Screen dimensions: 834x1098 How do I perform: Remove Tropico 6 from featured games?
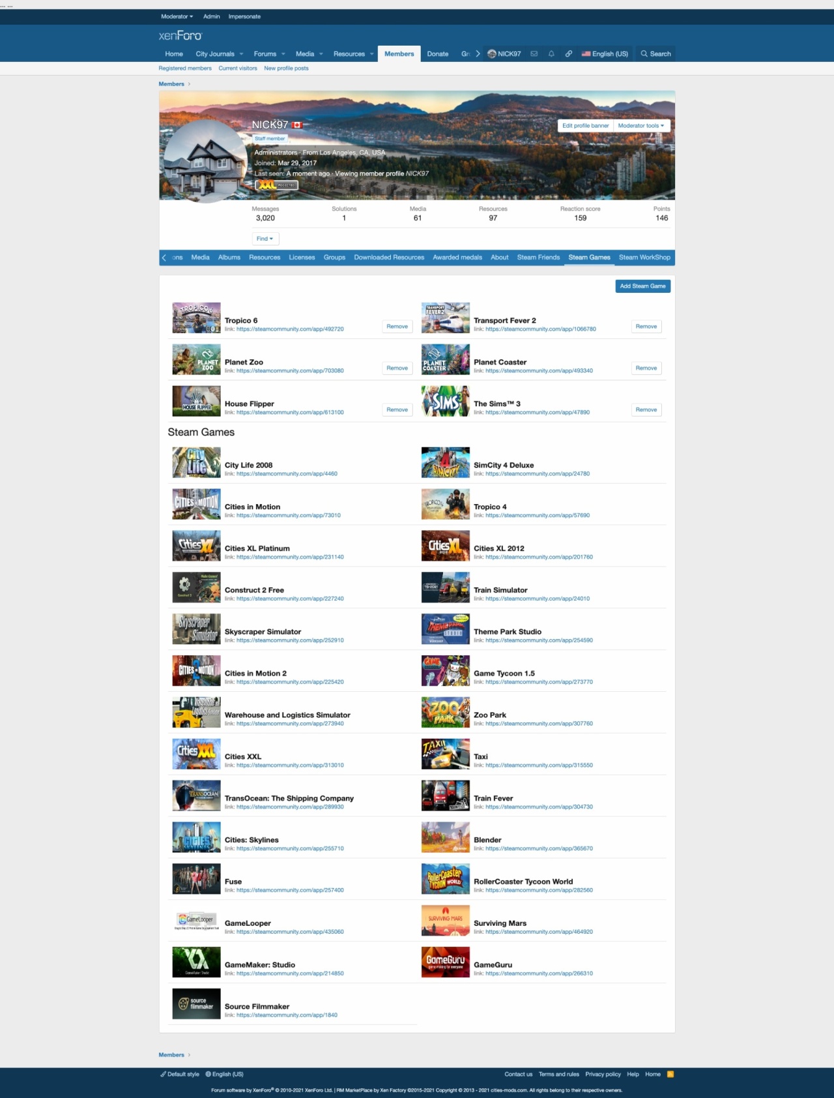point(397,327)
